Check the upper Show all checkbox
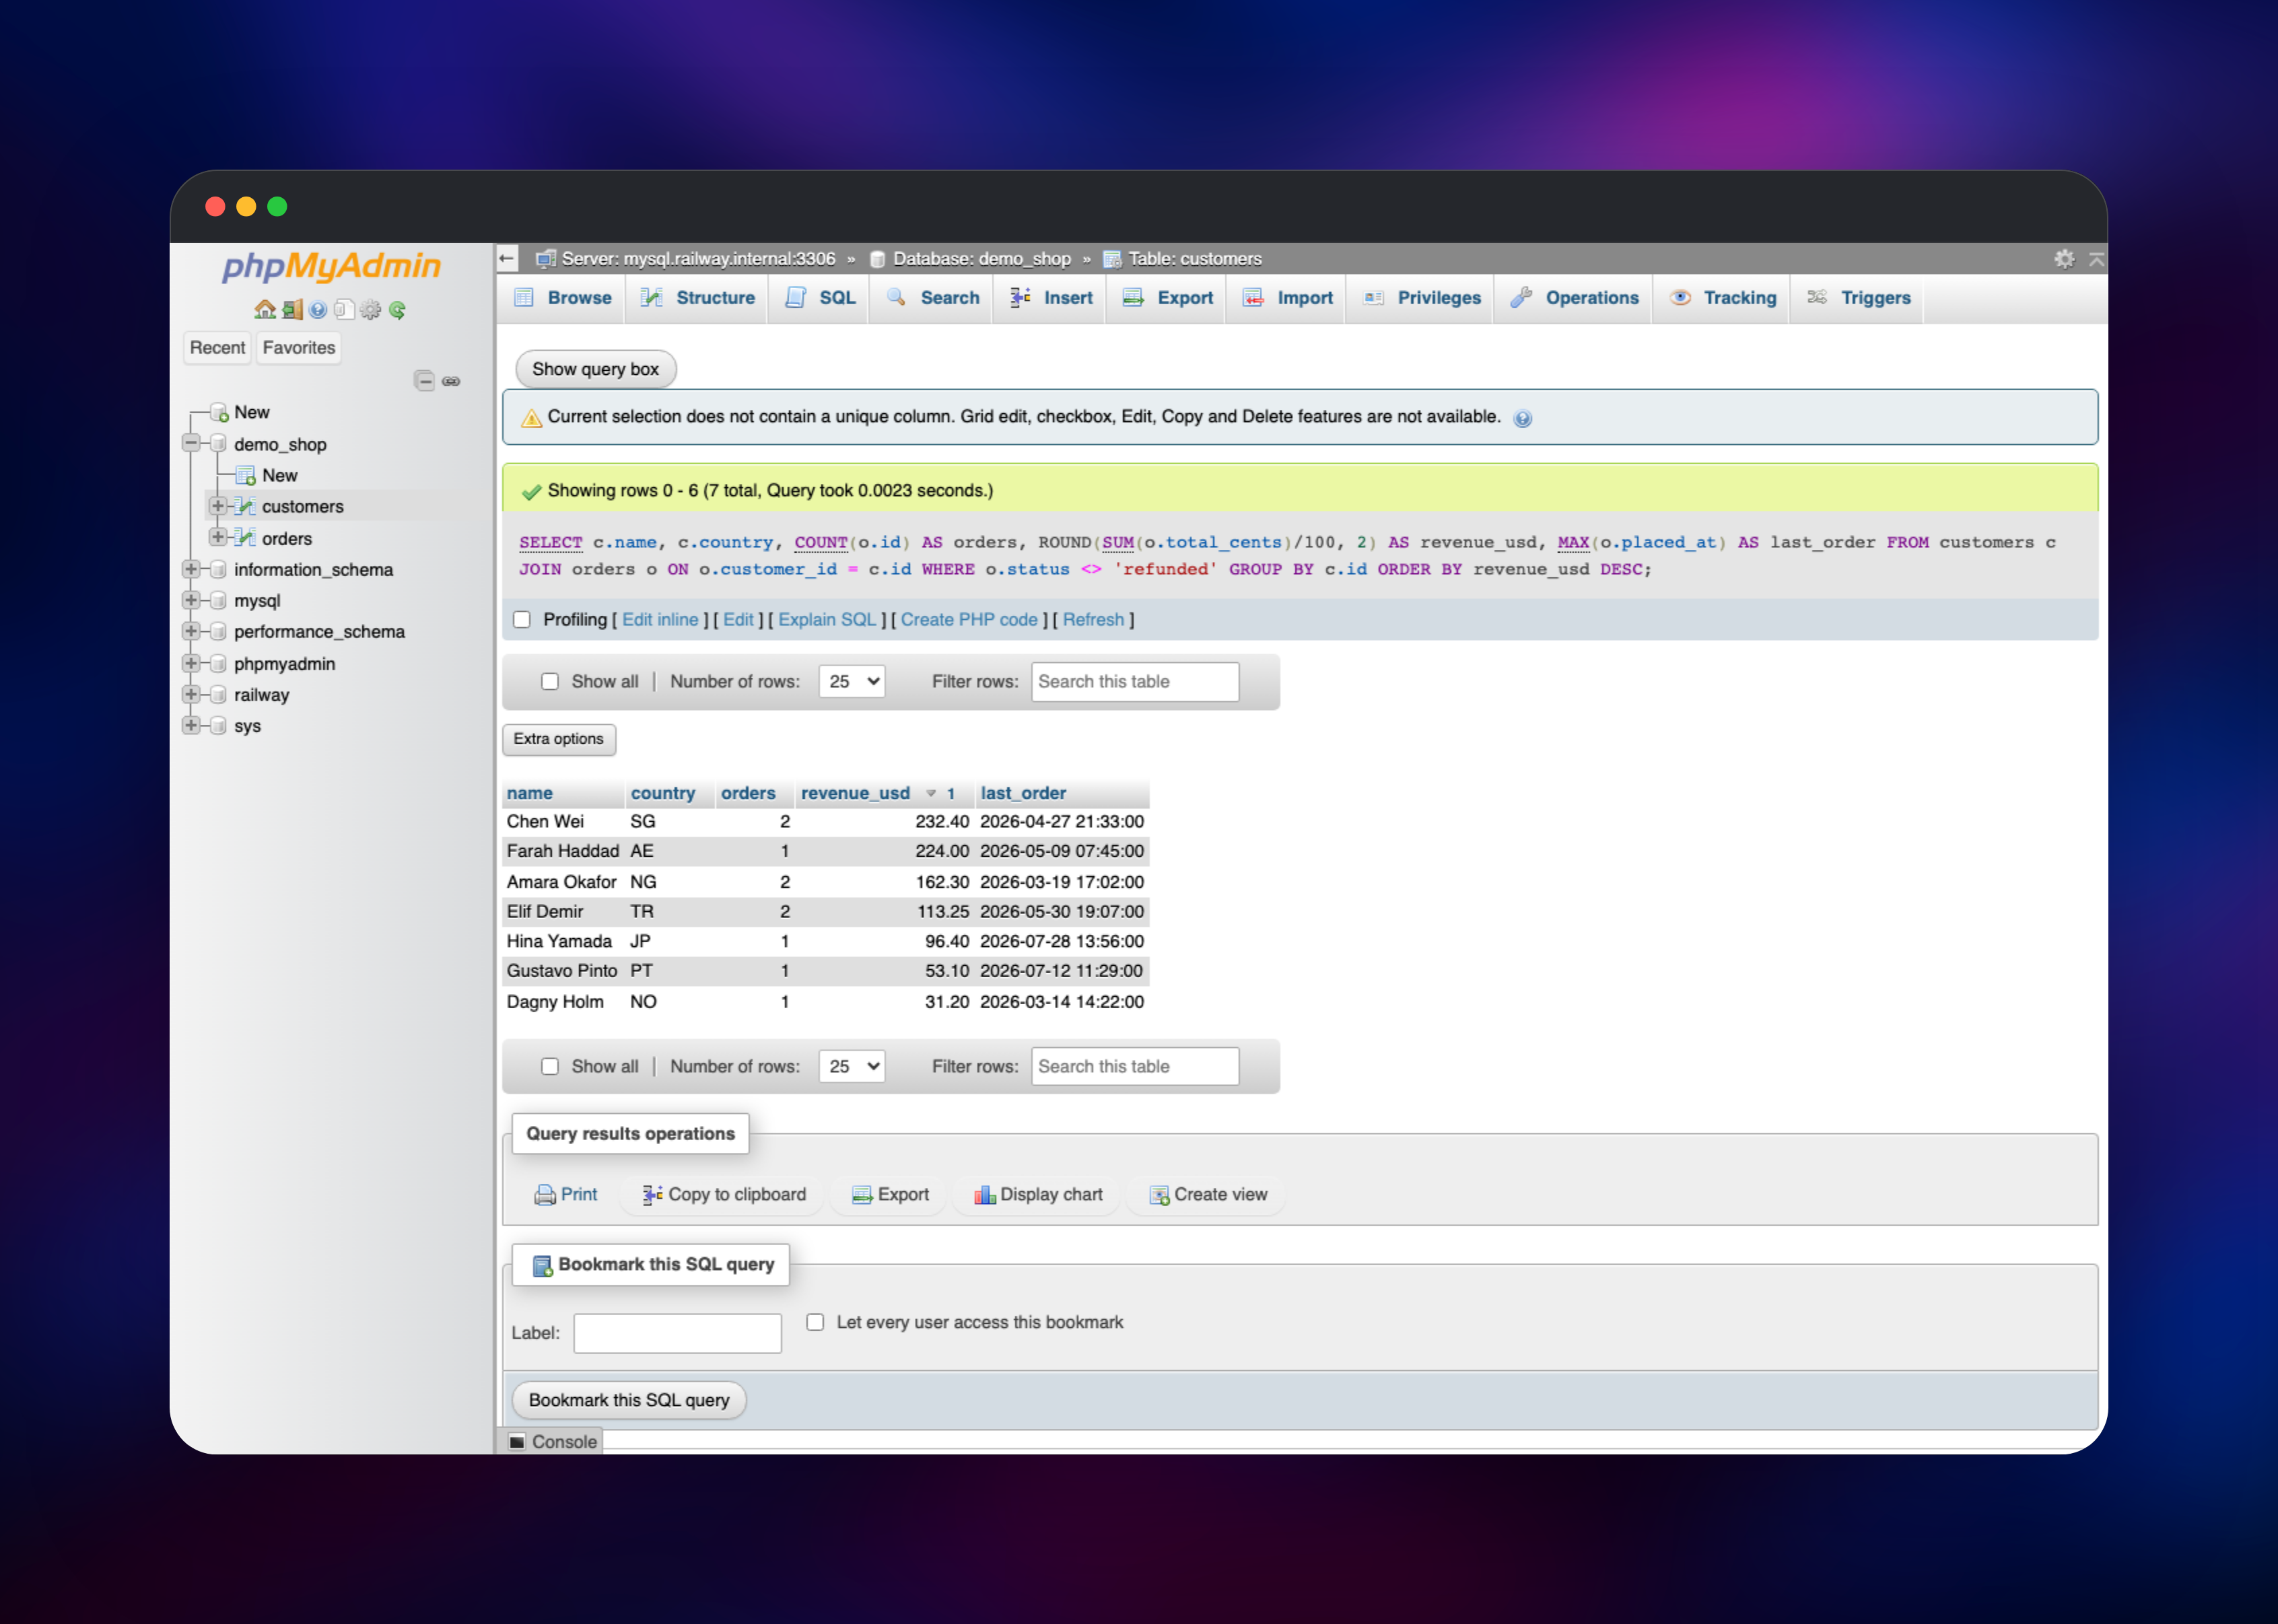 click(550, 681)
